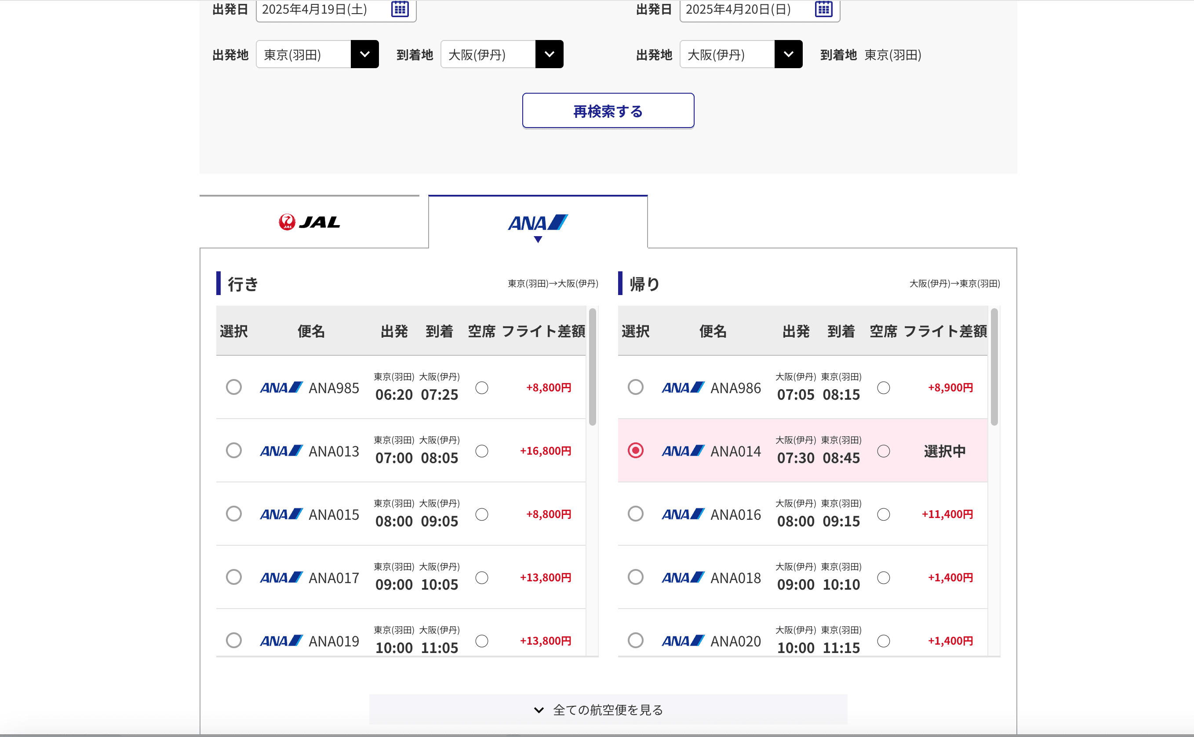Select return flight ANA016 radio button
The height and width of the screenshot is (737, 1194).
coord(635,514)
